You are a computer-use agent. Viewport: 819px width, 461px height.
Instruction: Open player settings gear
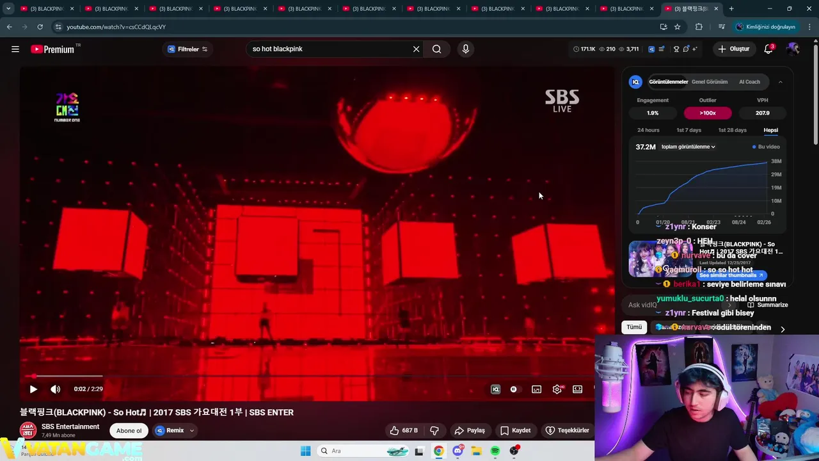(557, 389)
